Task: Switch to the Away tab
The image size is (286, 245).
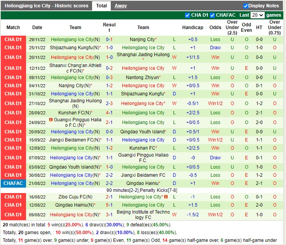Action: pyautogui.click(x=120, y=6)
